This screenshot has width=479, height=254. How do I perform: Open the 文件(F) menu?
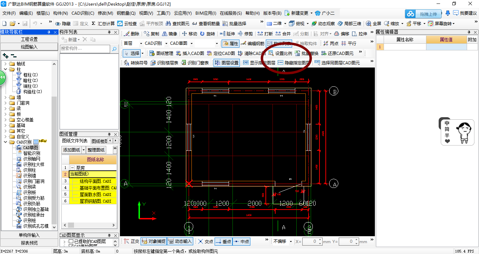[9, 13]
